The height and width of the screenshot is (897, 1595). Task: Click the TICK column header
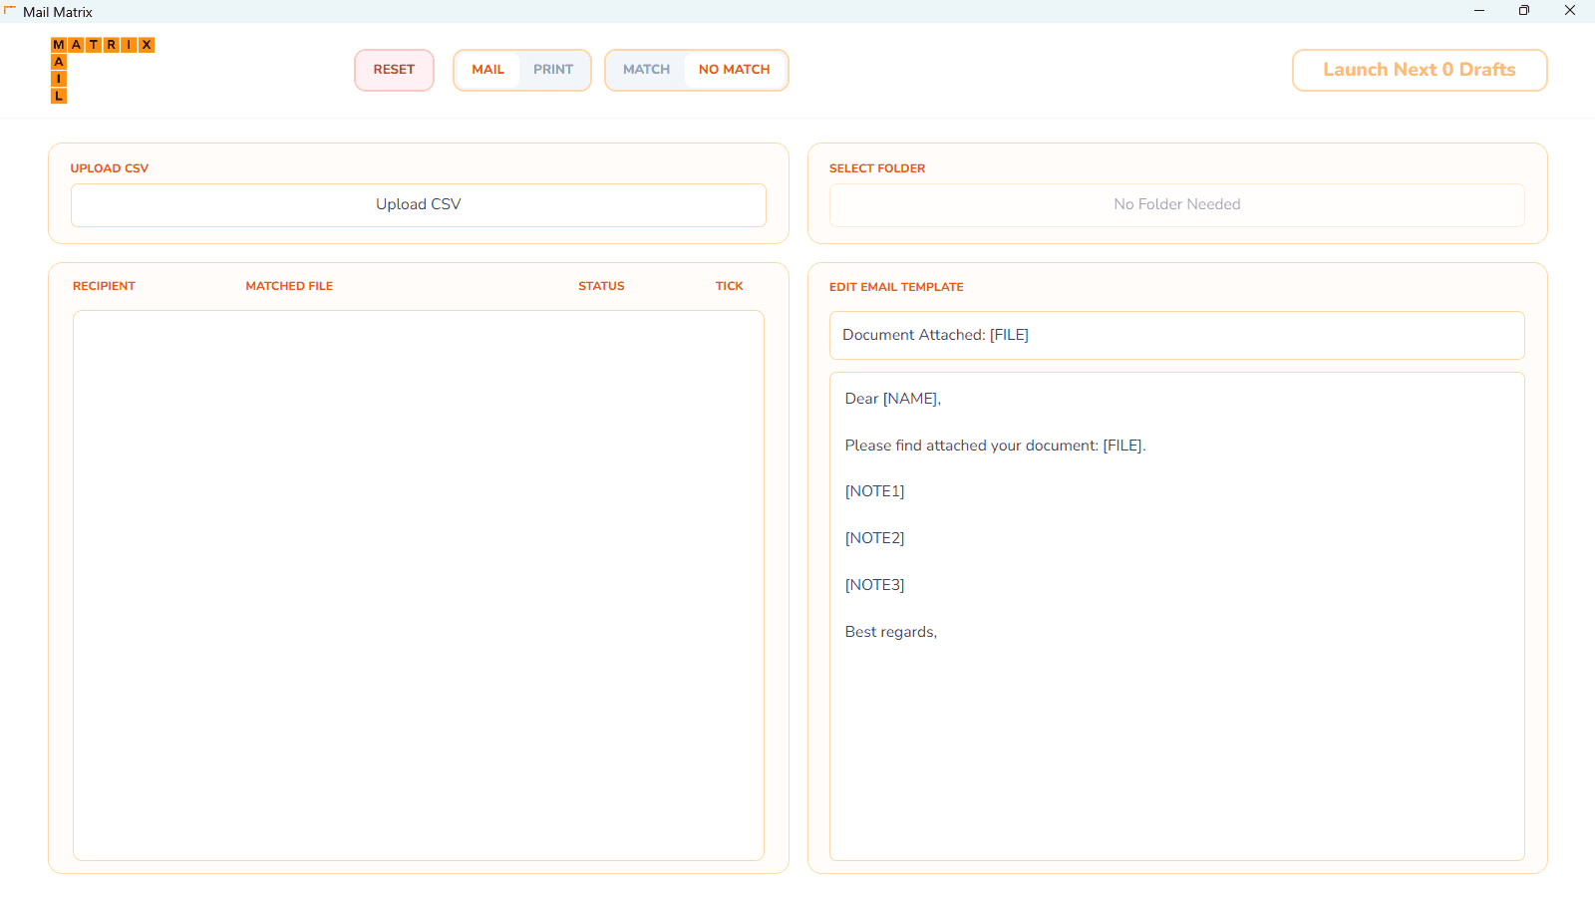tap(729, 286)
